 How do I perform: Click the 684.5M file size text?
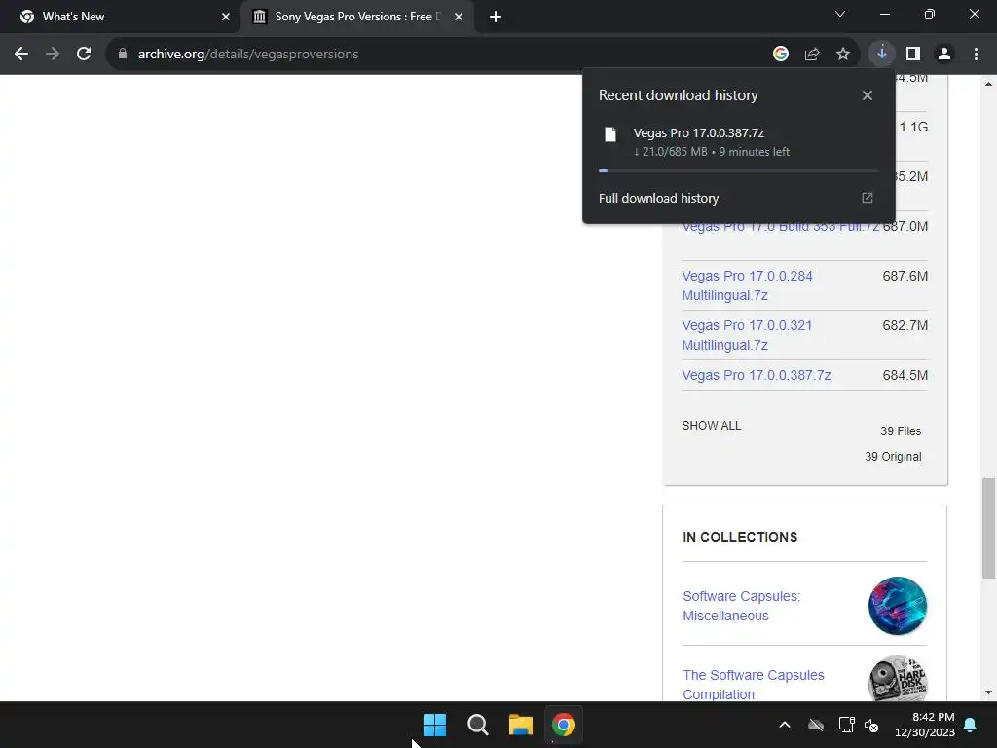point(905,375)
